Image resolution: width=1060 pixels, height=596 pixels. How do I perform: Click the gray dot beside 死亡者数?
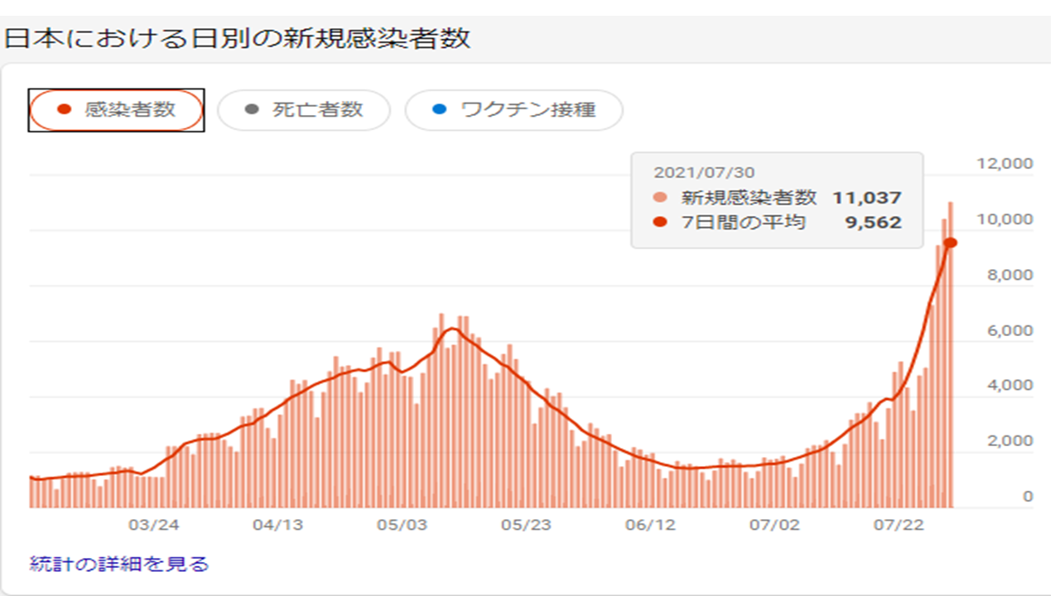pyautogui.click(x=253, y=110)
